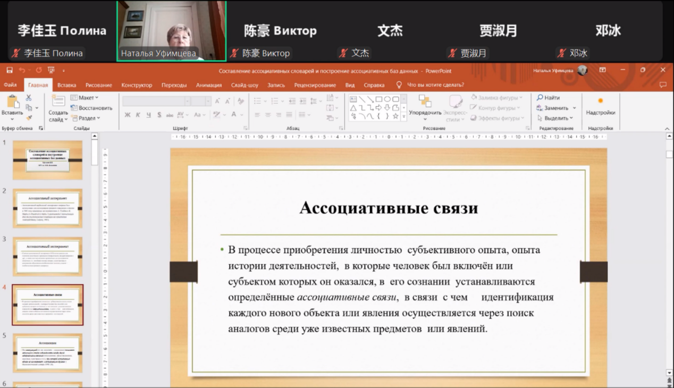This screenshot has width=674, height=388.
Task: Select the oval shape in Рисование group
Action: 387,99
